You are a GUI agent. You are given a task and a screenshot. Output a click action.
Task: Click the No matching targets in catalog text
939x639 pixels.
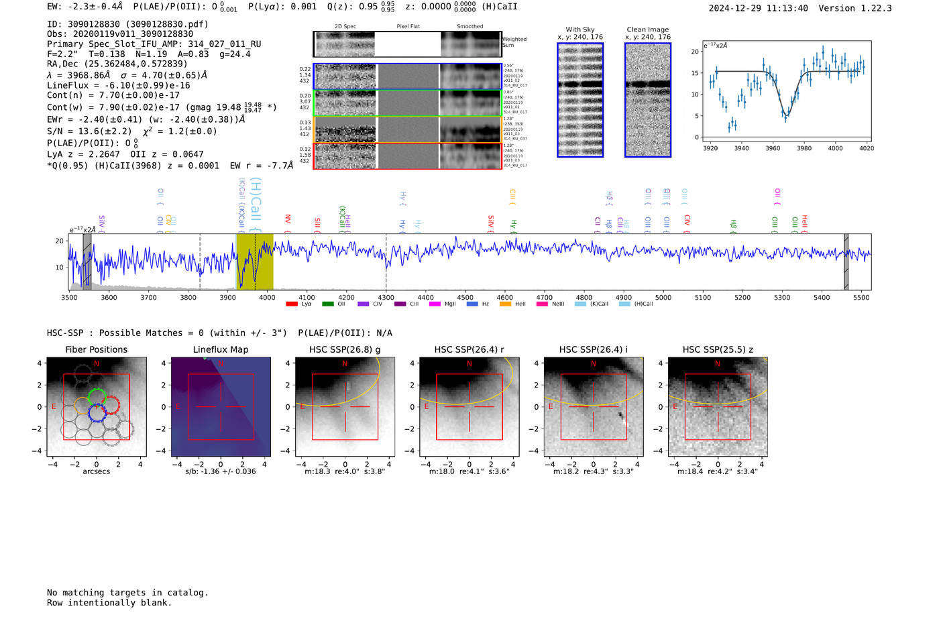tap(127, 593)
